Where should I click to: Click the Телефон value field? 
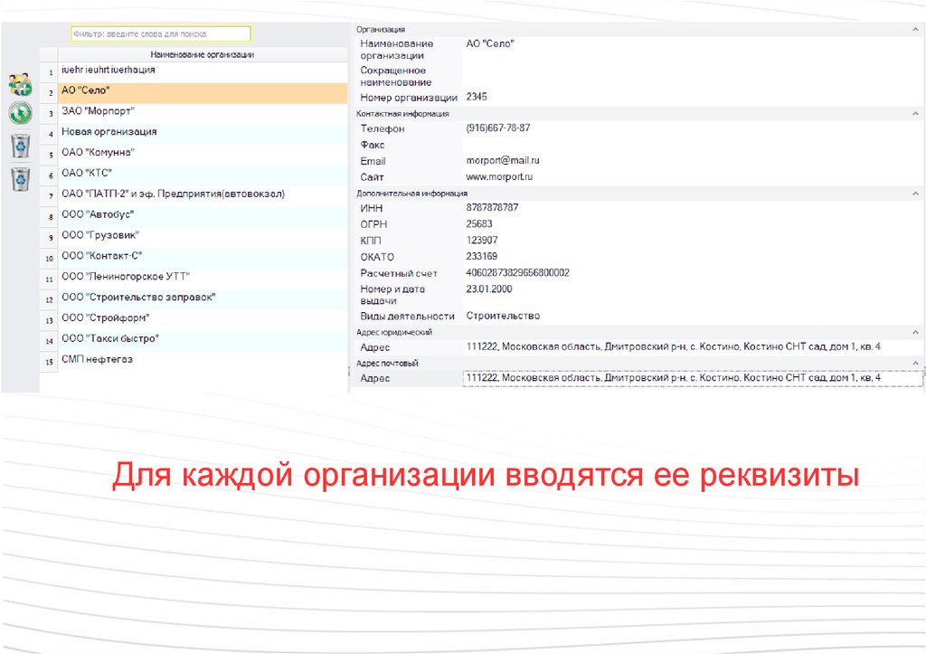(x=498, y=128)
